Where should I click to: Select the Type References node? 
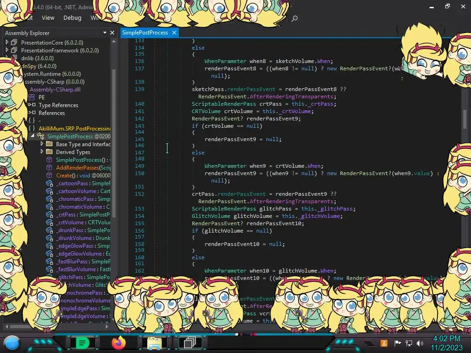(x=58, y=105)
